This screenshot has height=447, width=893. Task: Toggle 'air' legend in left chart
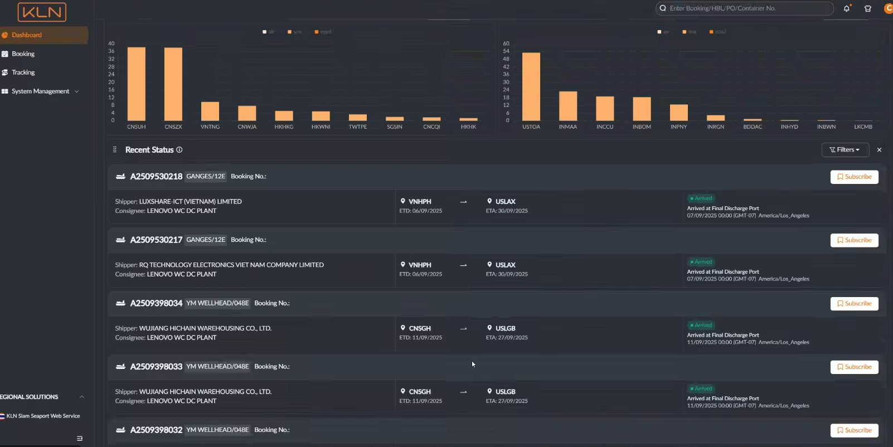pos(268,32)
